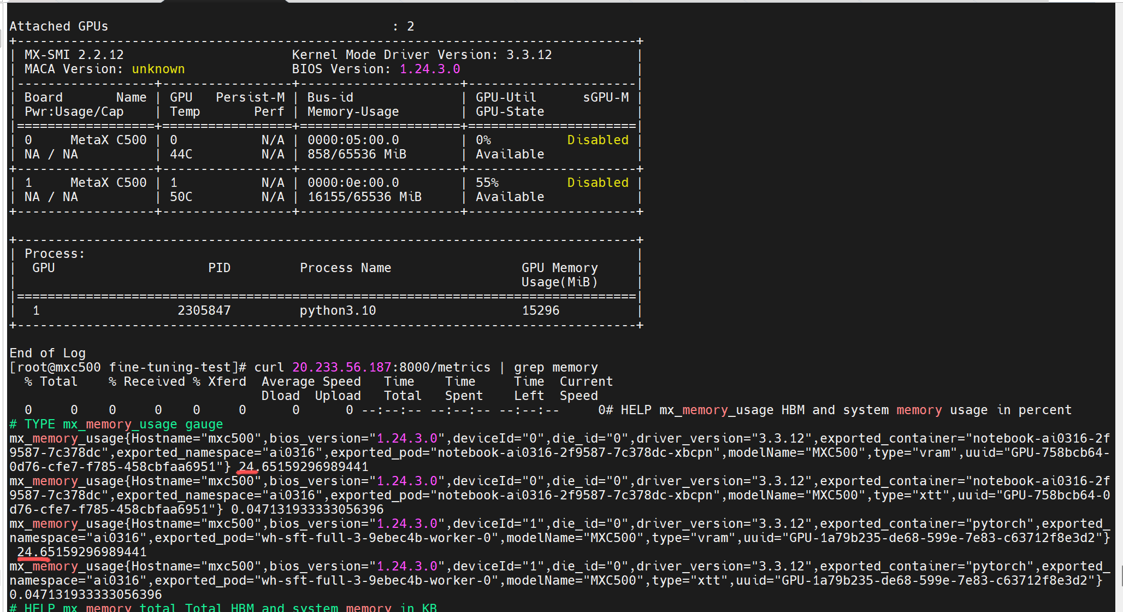Click 'Disabled' sGPU-M status for GPU 0

(x=598, y=140)
